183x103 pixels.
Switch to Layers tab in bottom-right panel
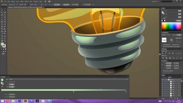(x=170, y=77)
